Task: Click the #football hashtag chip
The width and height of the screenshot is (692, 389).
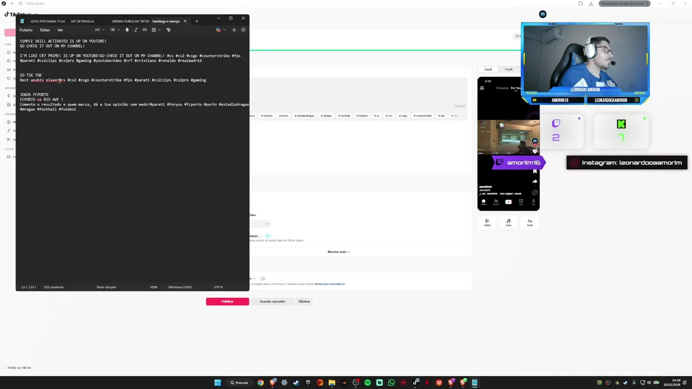Action: click(x=344, y=116)
